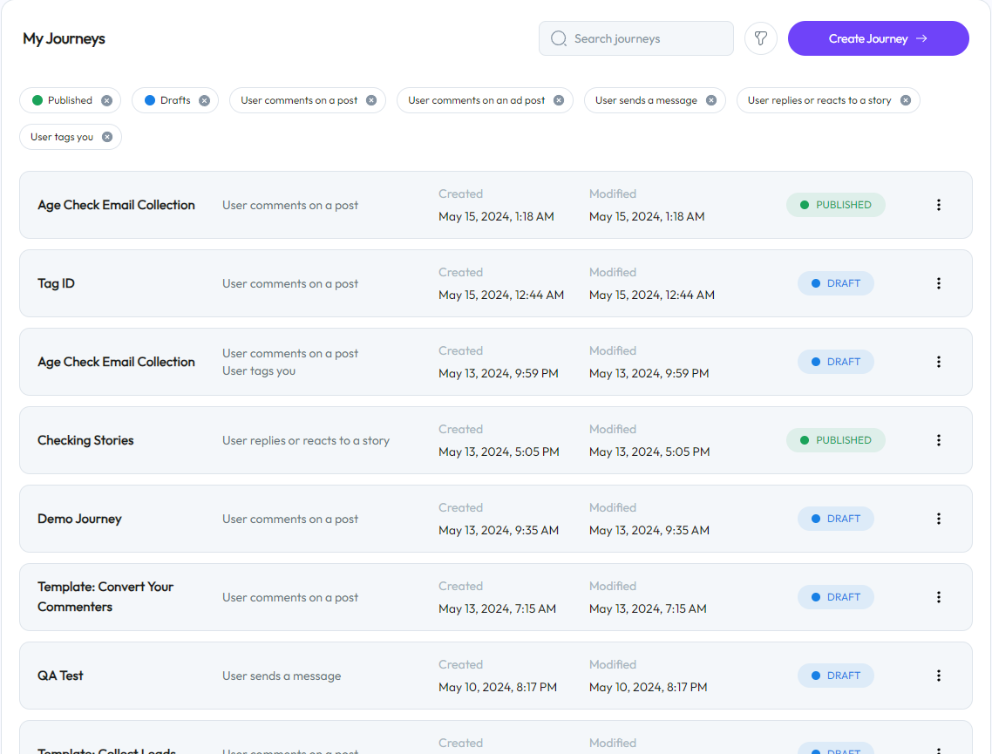Open options menu for Tag ID journey
The image size is (992, 754).
(x=939, y=283)
